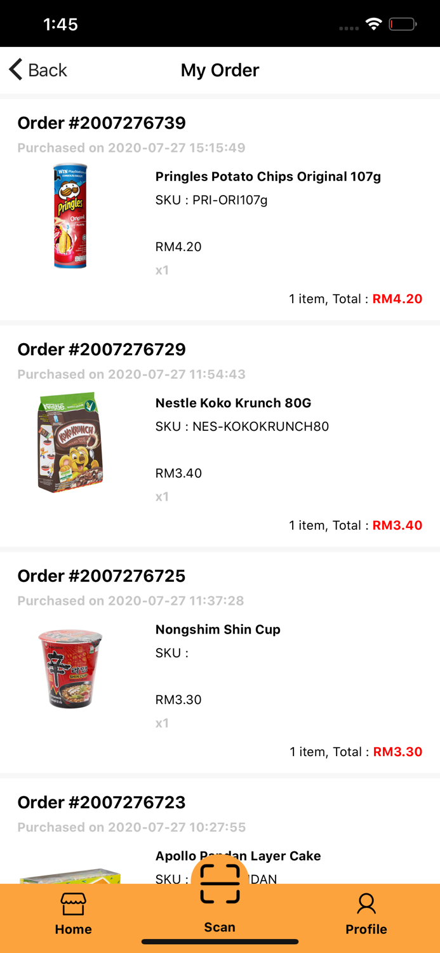Image resolution: width=440 pixels, height=953 pixels.
Task: Select the Koko Krunch product image
Action: (70, 442)
